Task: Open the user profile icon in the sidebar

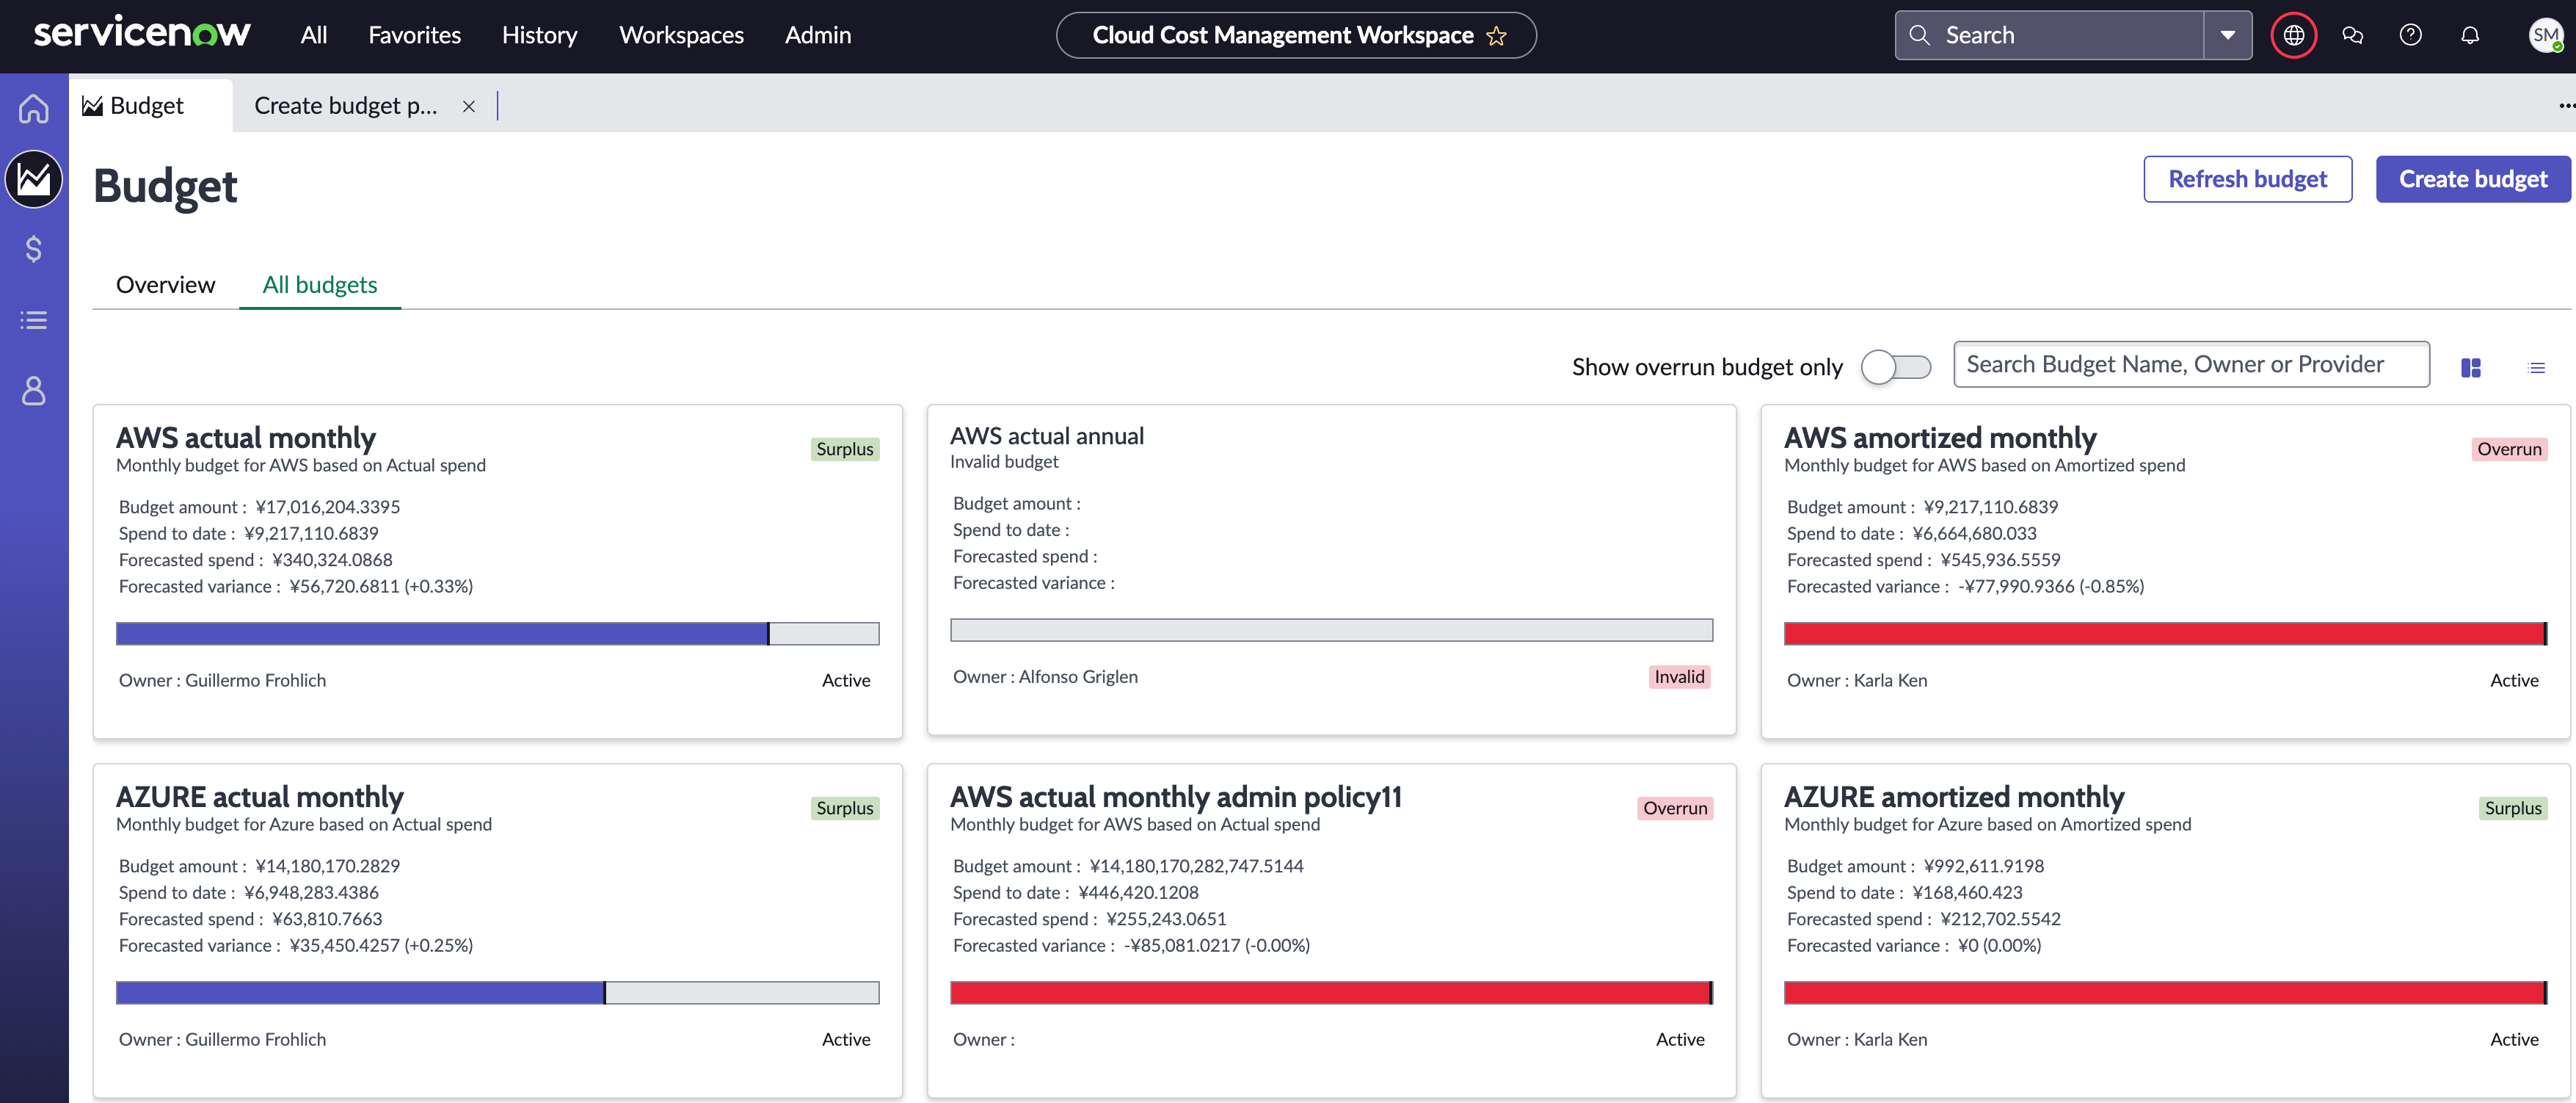Action: (34, 391)
